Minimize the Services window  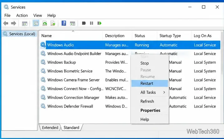190,7
